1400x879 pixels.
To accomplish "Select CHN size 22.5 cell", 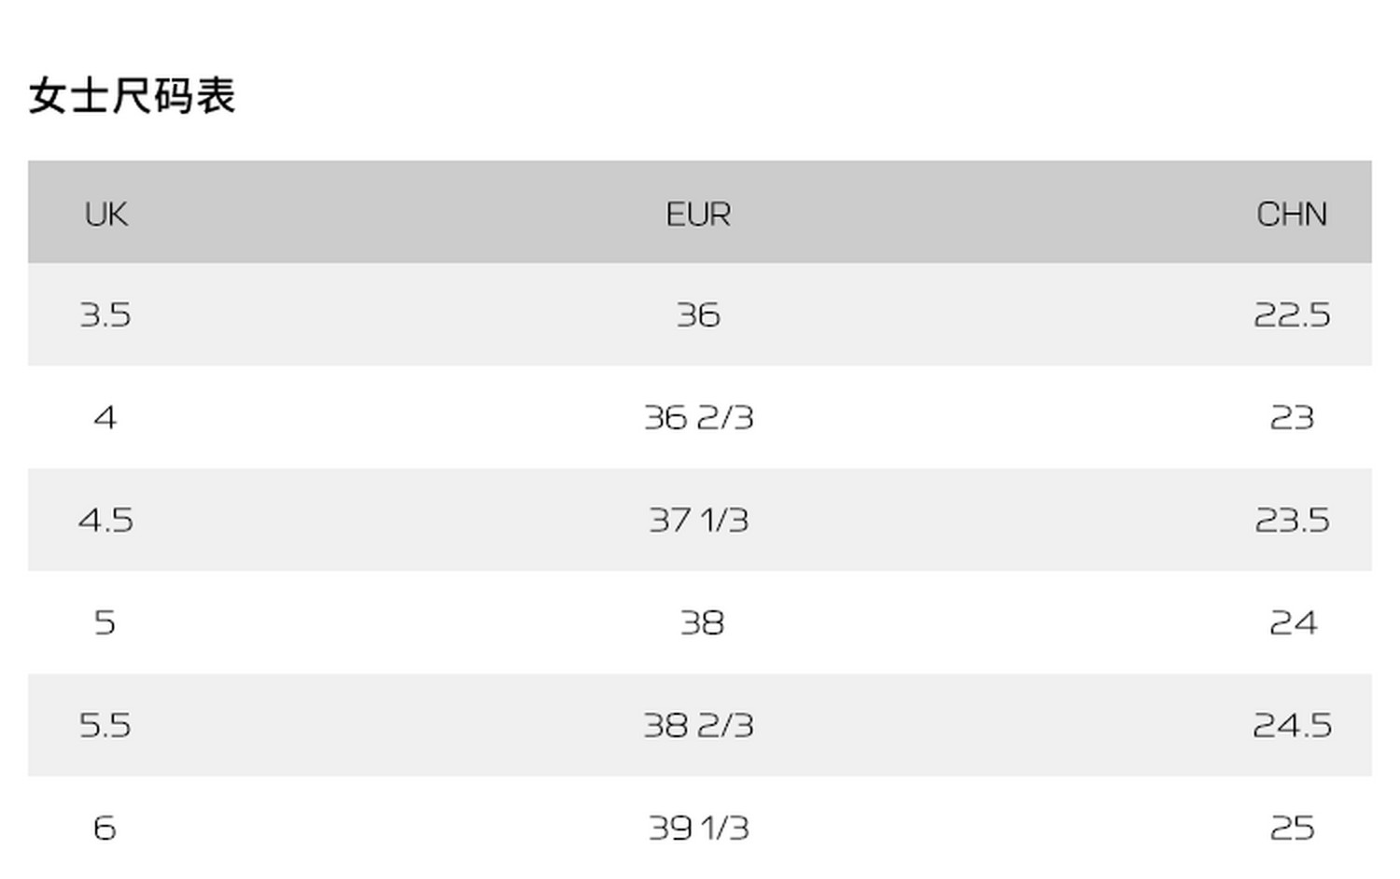I will pos(1292,315).
